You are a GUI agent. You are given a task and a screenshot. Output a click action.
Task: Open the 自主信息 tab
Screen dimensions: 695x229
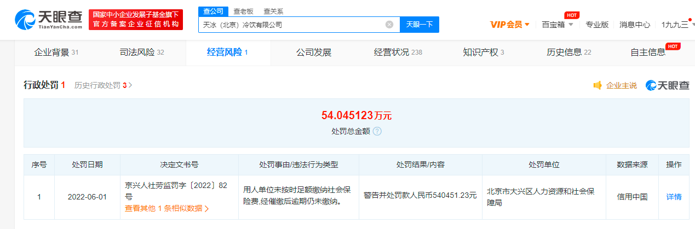click(x=648, y=52)
